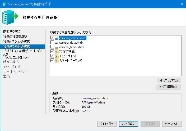Select the camera_data.vhdx list item

pos(71,43)
